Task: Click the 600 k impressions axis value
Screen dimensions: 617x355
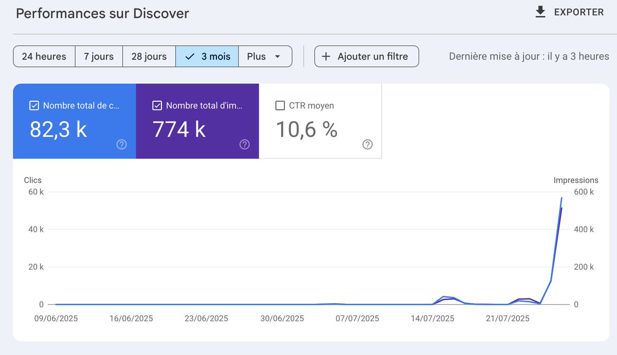Action: pyautogui.click(x=584, y=192)
